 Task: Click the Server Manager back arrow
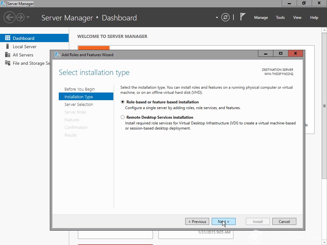click(x=9, y=17)
